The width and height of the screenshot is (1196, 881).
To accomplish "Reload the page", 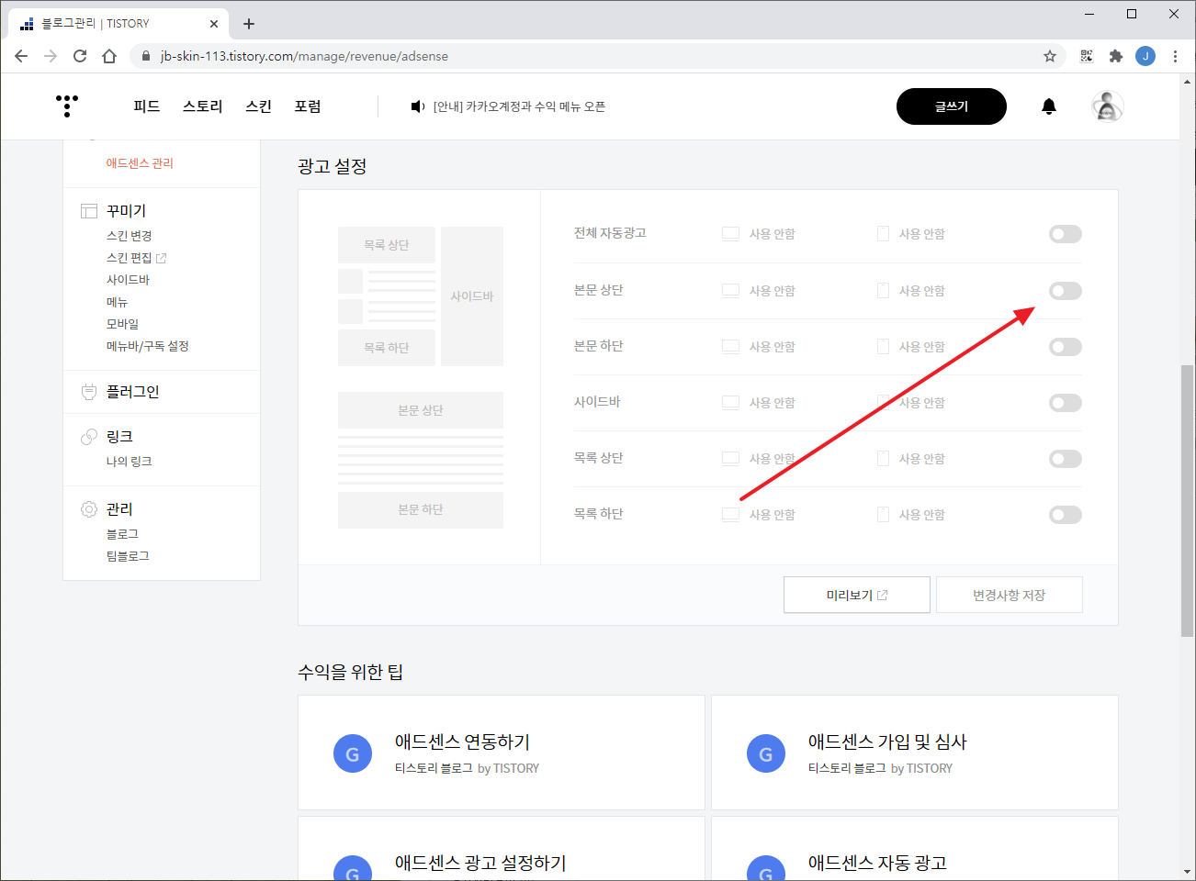I will pos(80,56).
